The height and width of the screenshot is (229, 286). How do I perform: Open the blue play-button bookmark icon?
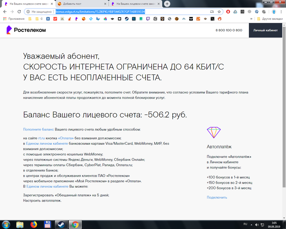(x=48, y=19)
